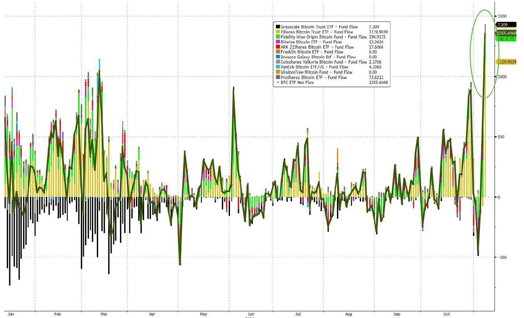Click the -500 tick label on y-axis
Image resolution: width=524 pixels, height=318 pixels.
[502, 257]
